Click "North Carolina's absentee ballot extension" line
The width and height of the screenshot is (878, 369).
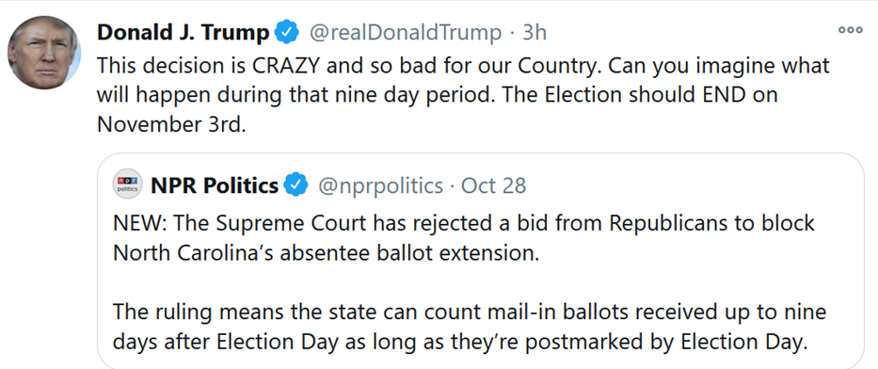[326, 252]
